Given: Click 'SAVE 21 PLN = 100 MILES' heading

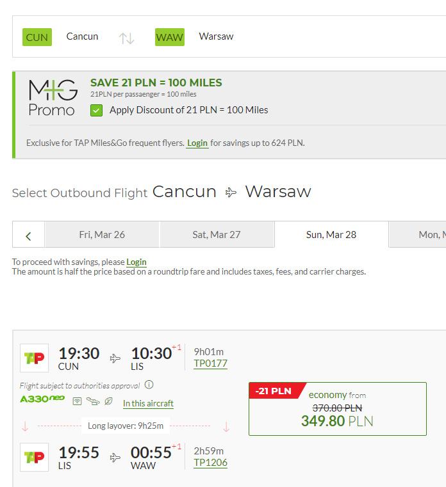Looking at the screenshot, I should pos(156,83).
